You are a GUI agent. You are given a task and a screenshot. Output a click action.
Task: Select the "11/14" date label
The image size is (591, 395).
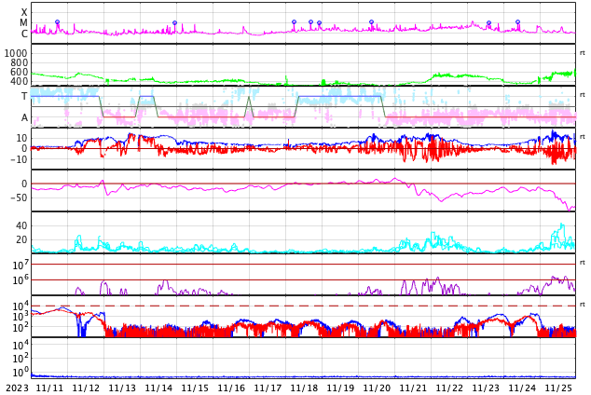tap(158, 388)
